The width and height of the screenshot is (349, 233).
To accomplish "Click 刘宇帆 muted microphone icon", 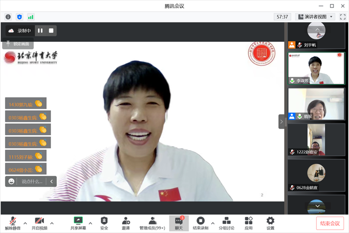I will tap(300, 45).
